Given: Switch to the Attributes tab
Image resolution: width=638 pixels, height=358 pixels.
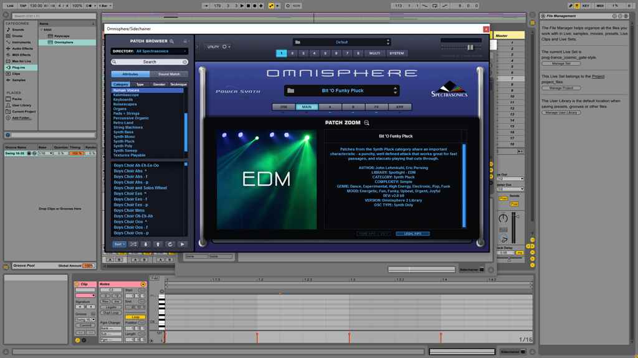Looking at the screenshot, I should 130,75.
